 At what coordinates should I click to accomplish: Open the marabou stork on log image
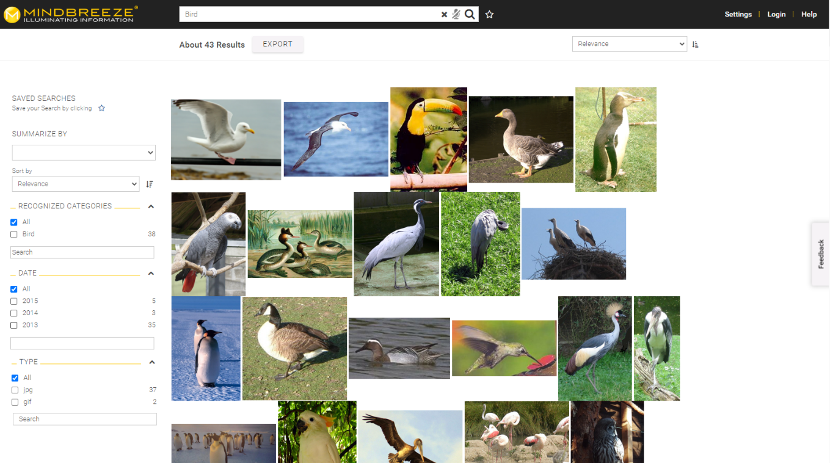pyautogui.click(x=657, y=349)
